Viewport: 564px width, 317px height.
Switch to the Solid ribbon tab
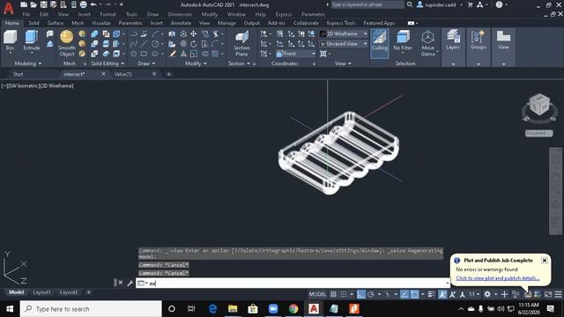pos(33,23)
